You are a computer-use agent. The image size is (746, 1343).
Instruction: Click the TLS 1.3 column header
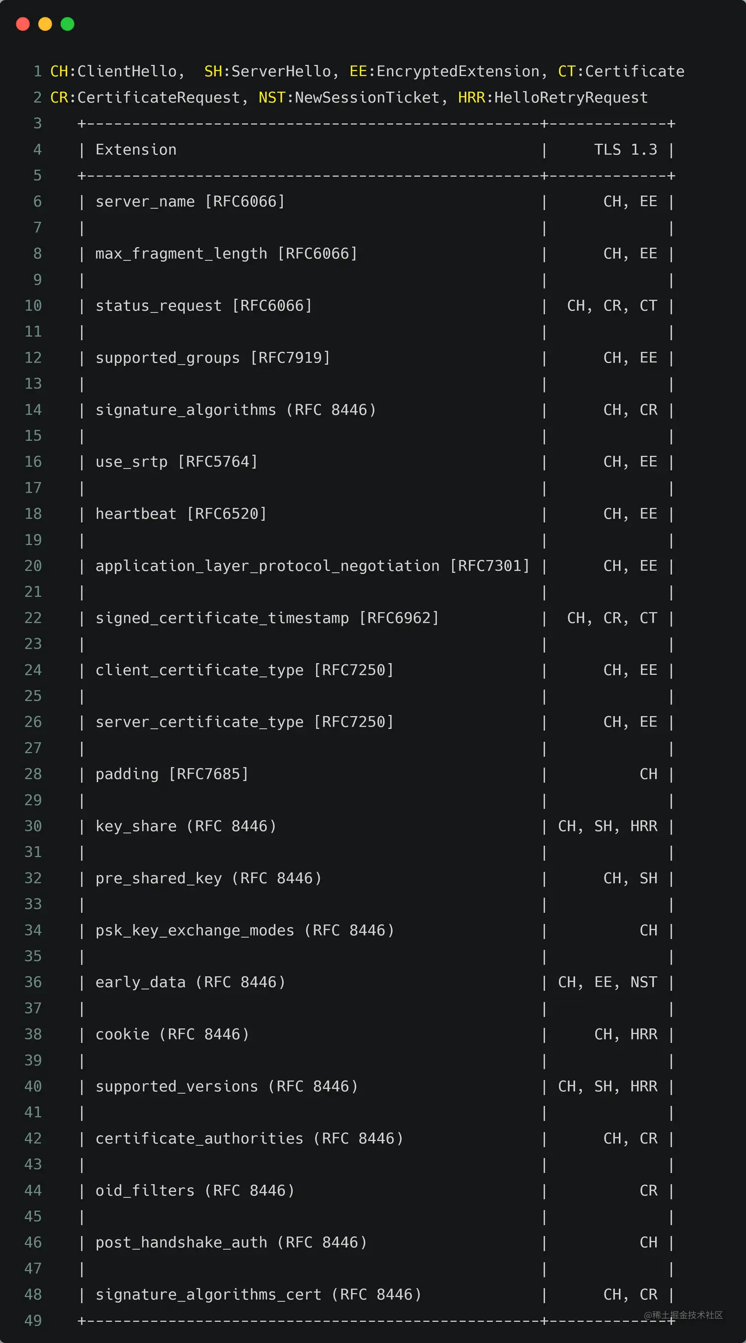[626, 149]
